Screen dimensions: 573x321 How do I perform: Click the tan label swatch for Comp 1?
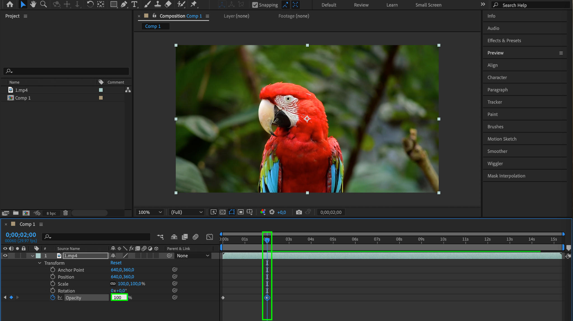pyautogui.click(x=101, y=98)
